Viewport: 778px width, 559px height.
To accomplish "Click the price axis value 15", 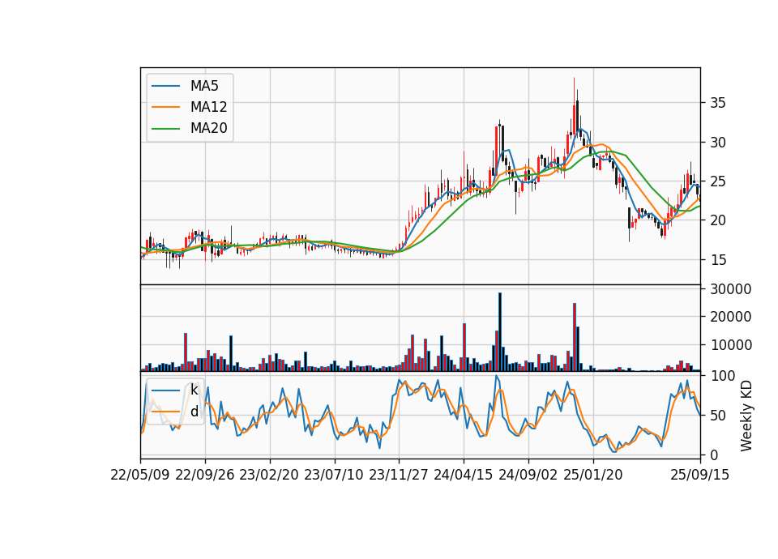I will tap(718, 259).
